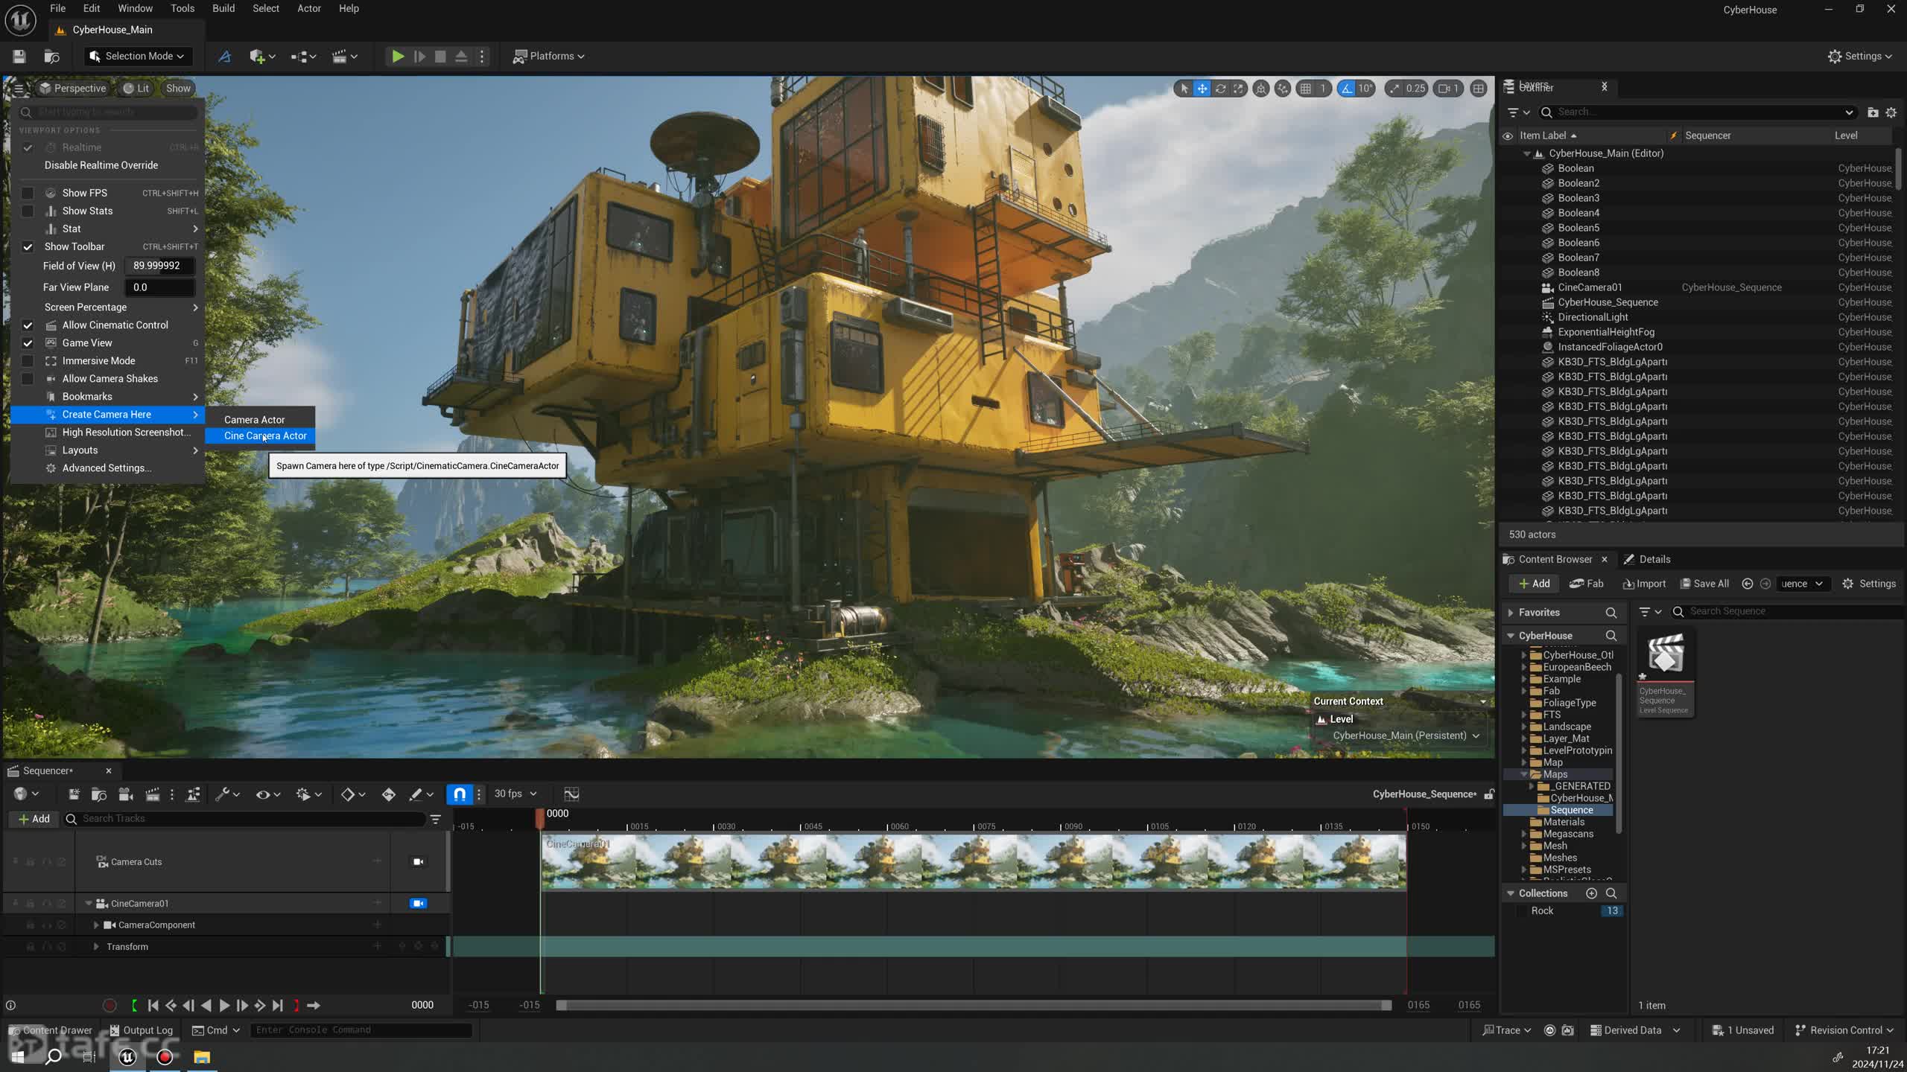Open the Selection Mode dropdown
This screenshot has width=1907, height=1072.
136,57
